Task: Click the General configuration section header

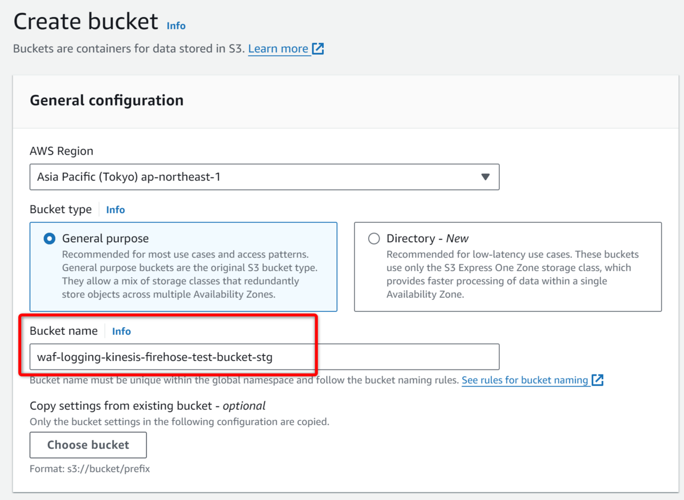Action: [107, 100]
